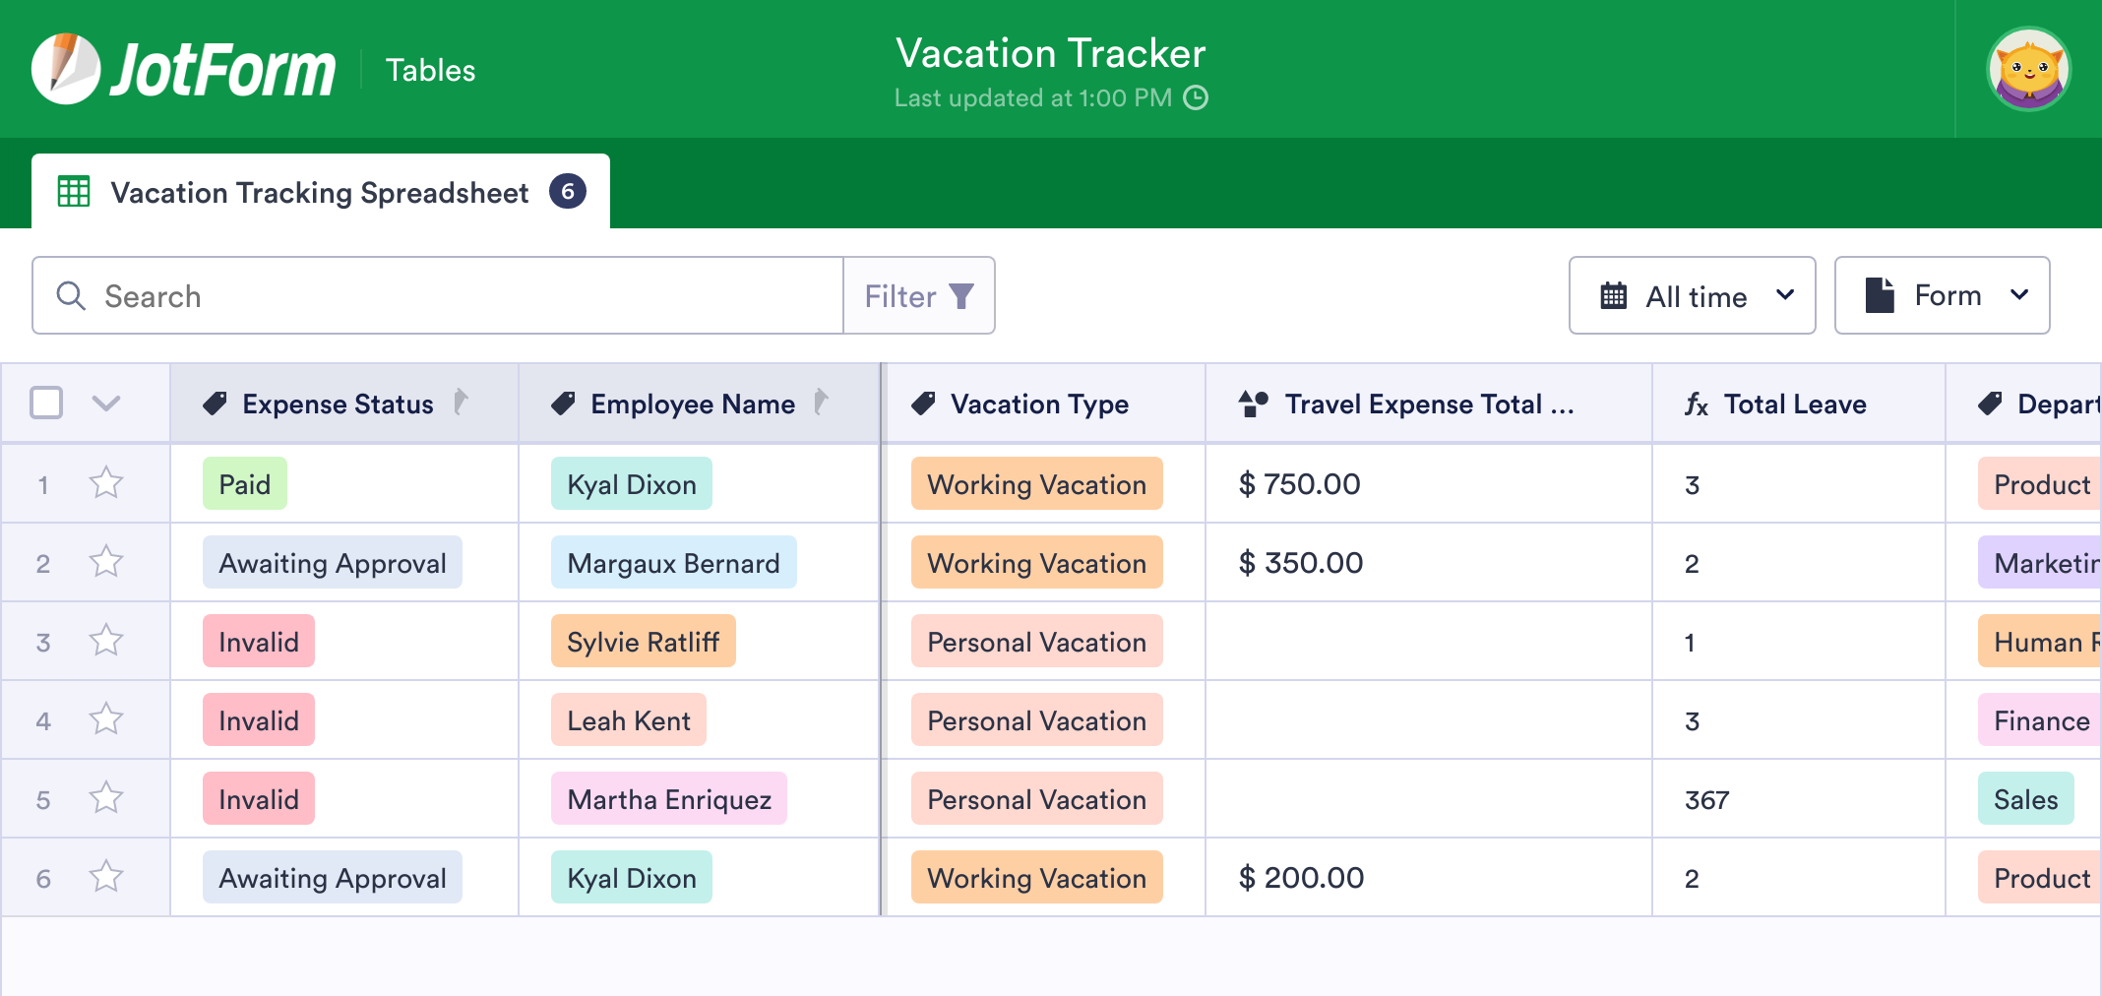Click the last updated clock icon
This screenshot has height=996, width=2102.
point(1196,97)
